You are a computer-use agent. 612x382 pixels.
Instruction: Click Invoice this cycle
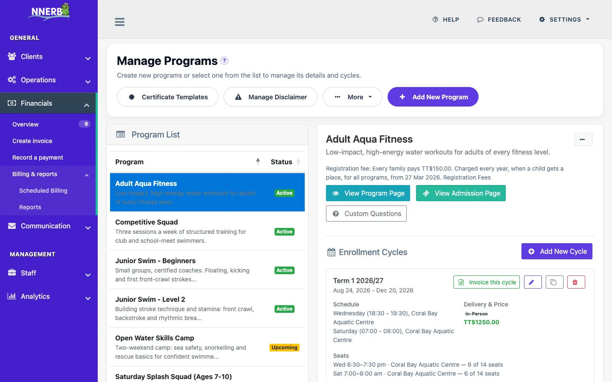487,282
